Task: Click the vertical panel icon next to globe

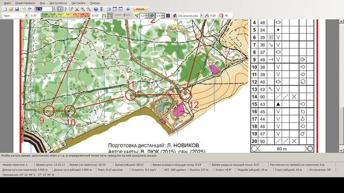Action: [x=102, y=9]
